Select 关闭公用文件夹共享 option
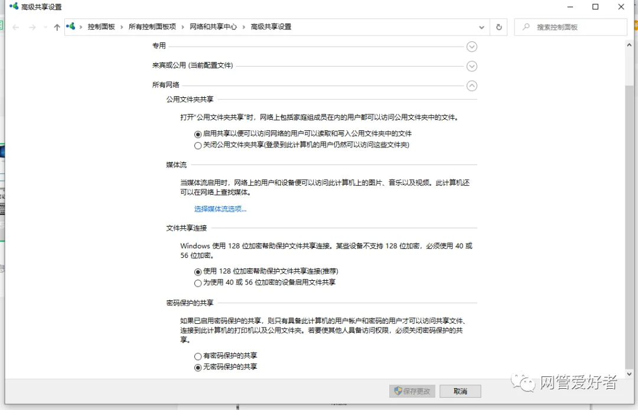 point(198,145)
